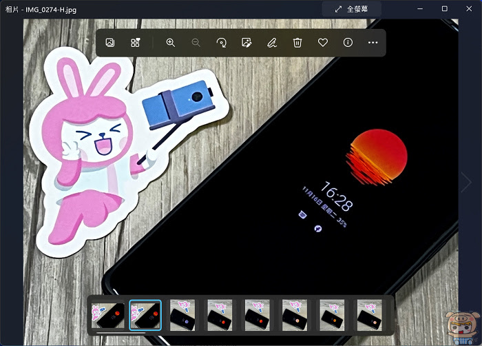Go to next photo arrow
The image size is (482, 346).
point(466,182)
